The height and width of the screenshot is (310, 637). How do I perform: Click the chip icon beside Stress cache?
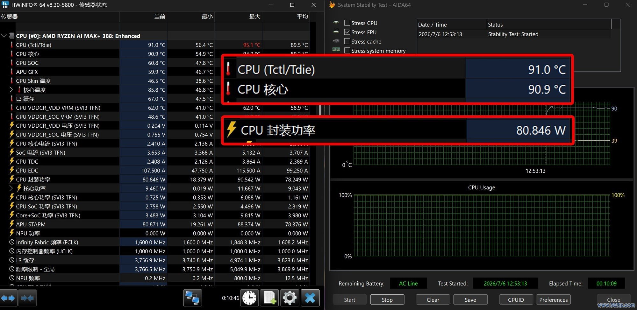(336, 41)
